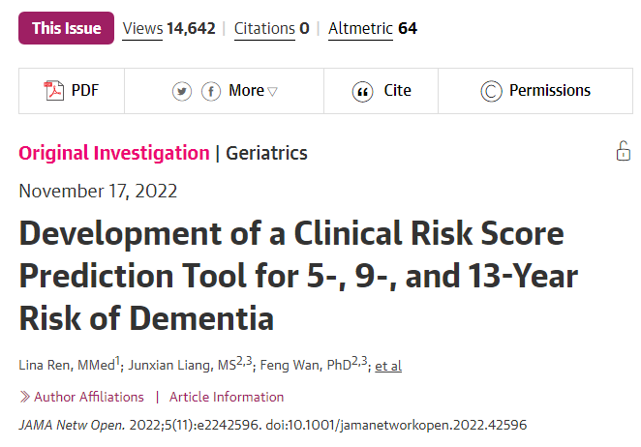
Task: View the Altmetric score details
Action: pos(373,28)
